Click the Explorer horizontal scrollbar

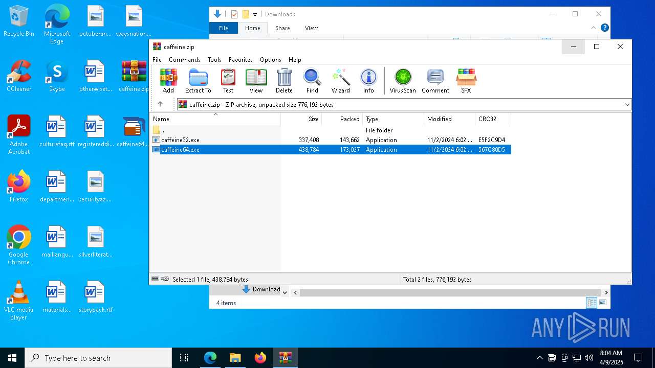[x=450, y=292]
